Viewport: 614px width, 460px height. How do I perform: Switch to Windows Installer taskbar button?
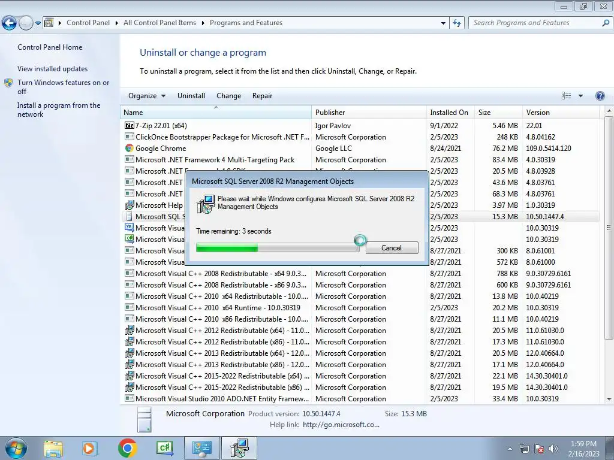click(x=239, y=448)
